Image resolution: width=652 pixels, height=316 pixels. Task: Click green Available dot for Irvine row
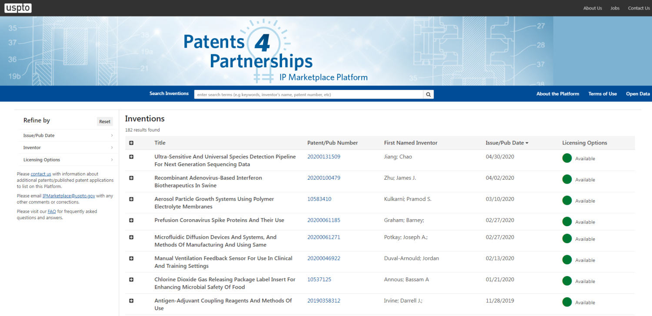(x=567, y=303)
